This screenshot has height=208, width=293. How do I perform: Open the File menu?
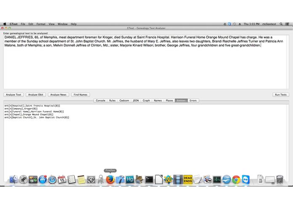pos(23,24)
